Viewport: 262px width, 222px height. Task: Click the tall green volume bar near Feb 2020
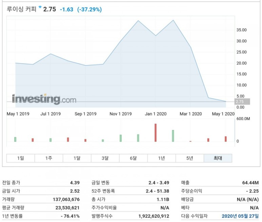click(173, 136)
